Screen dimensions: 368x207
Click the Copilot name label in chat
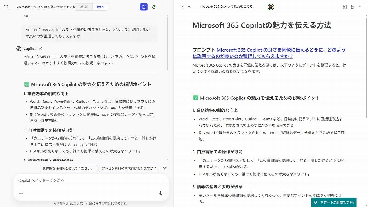click(x=29, y=48)
